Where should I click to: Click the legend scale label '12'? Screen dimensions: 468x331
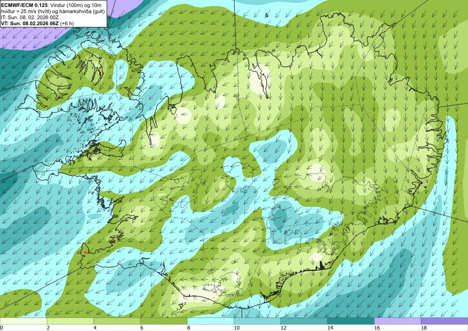(283, 328)
